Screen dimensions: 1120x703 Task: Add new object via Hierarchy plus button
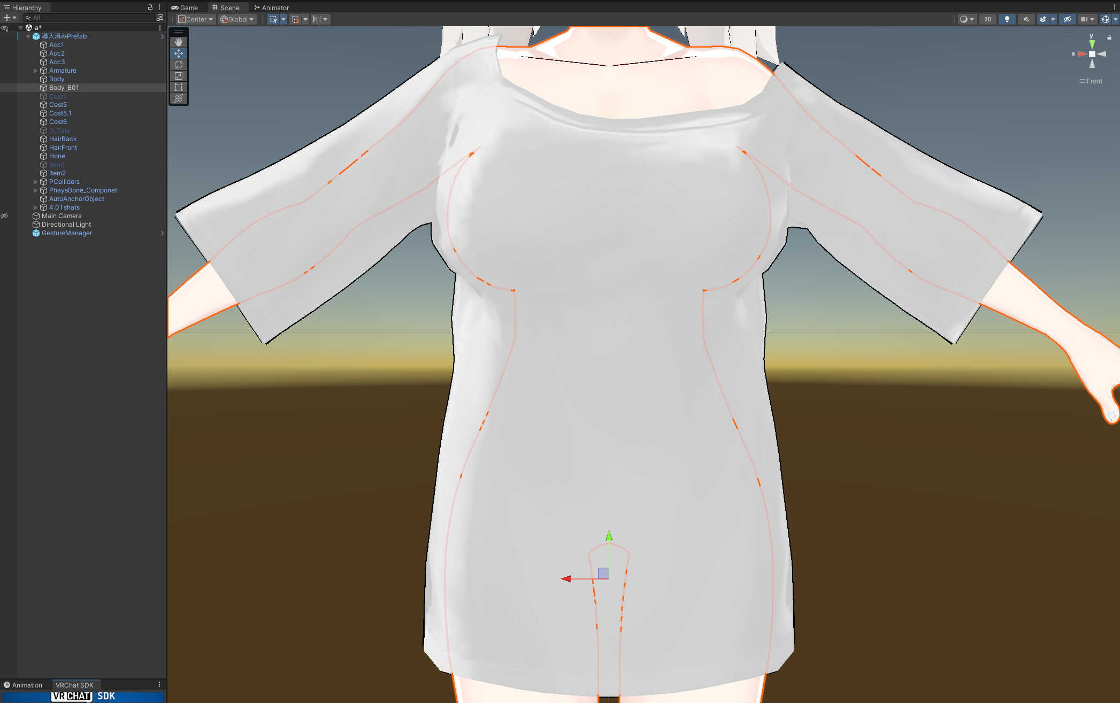click(7, 18)
